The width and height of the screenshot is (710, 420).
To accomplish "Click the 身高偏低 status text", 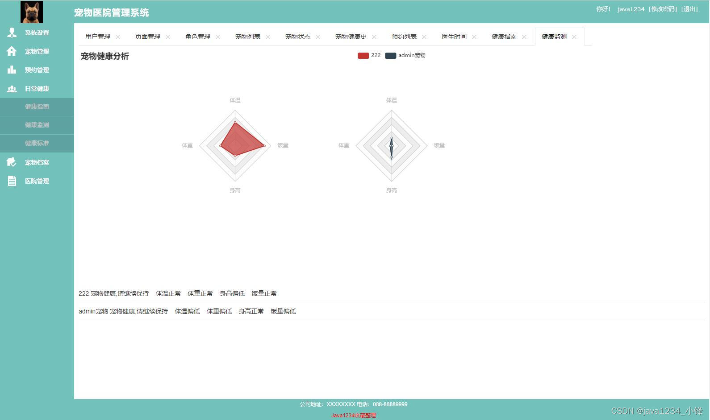I will point(232,293).
